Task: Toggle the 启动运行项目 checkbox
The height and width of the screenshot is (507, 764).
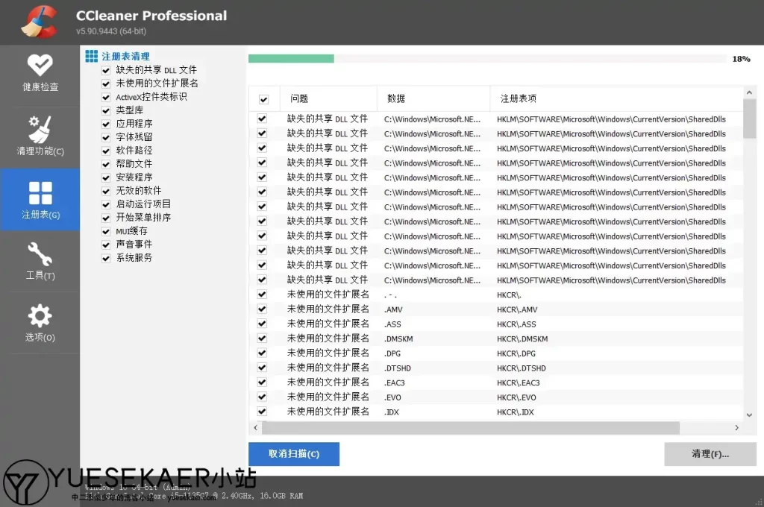Action: click(106, 204)
